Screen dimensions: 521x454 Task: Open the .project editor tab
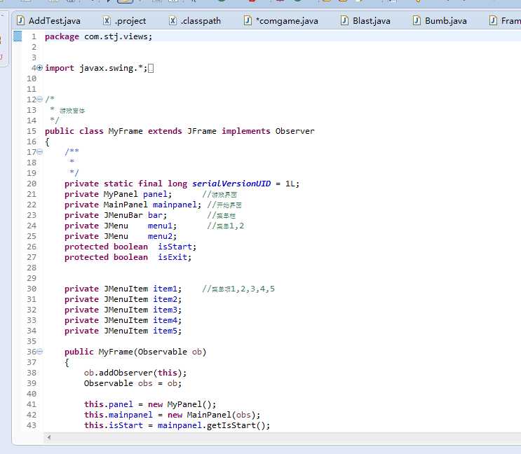124,21
